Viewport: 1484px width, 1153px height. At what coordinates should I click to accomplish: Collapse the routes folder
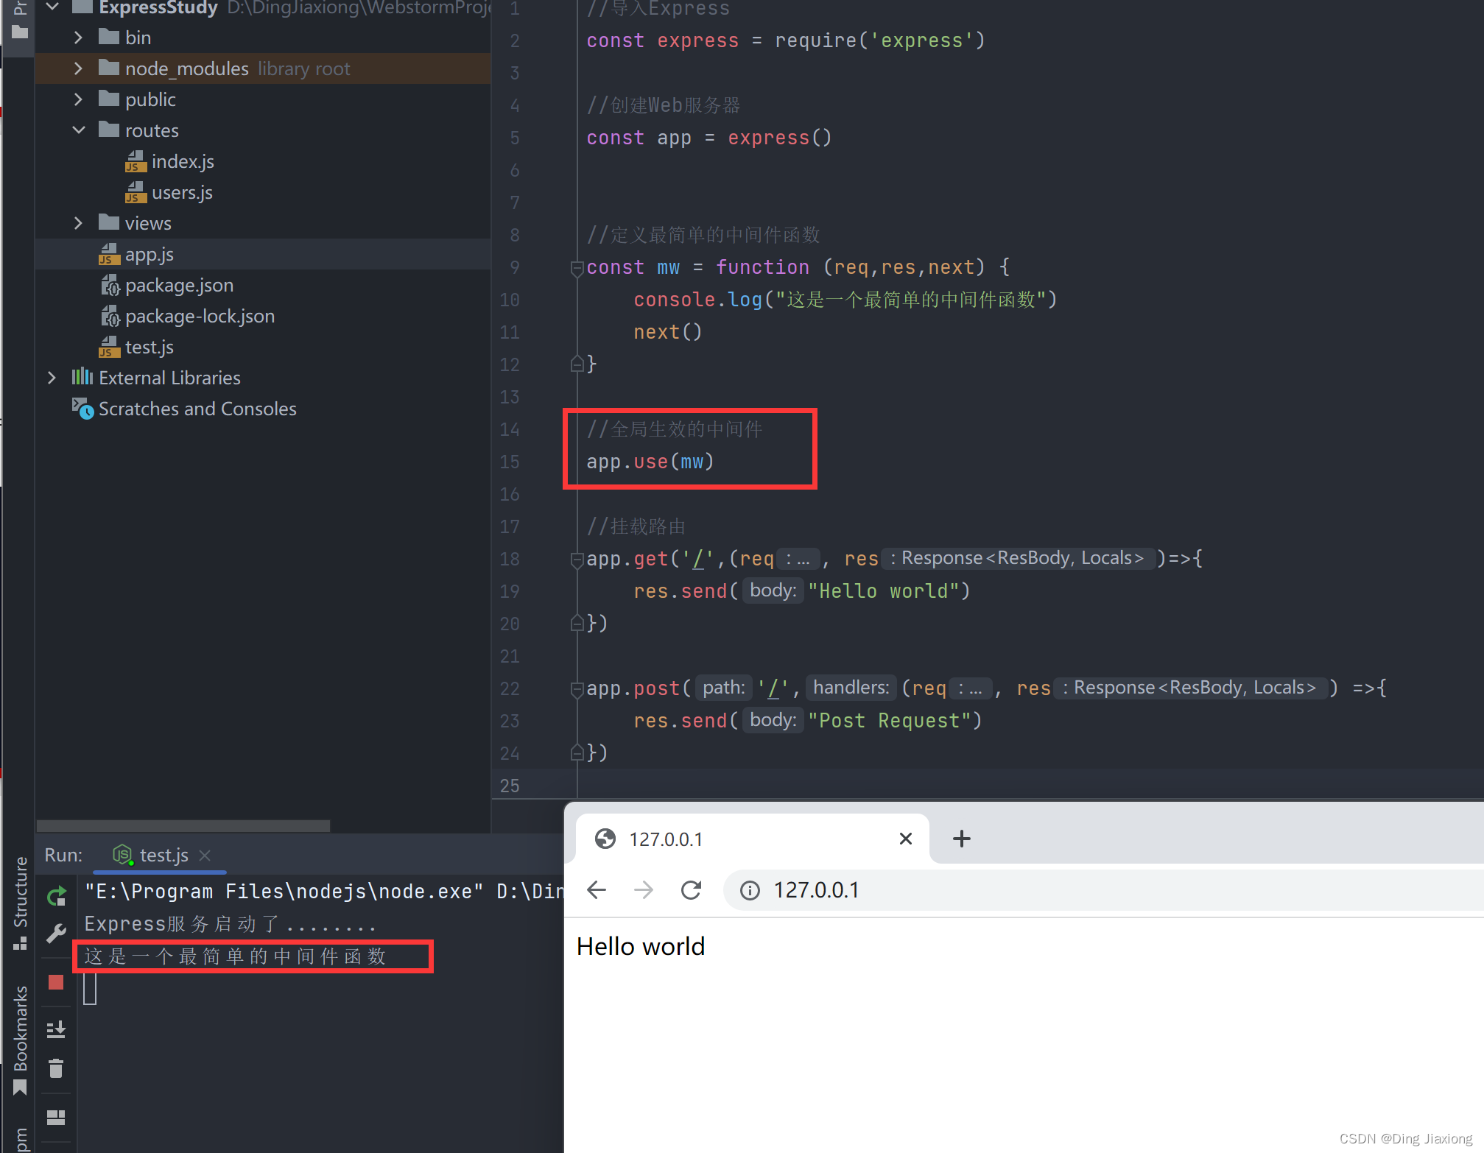click(79, 130)
